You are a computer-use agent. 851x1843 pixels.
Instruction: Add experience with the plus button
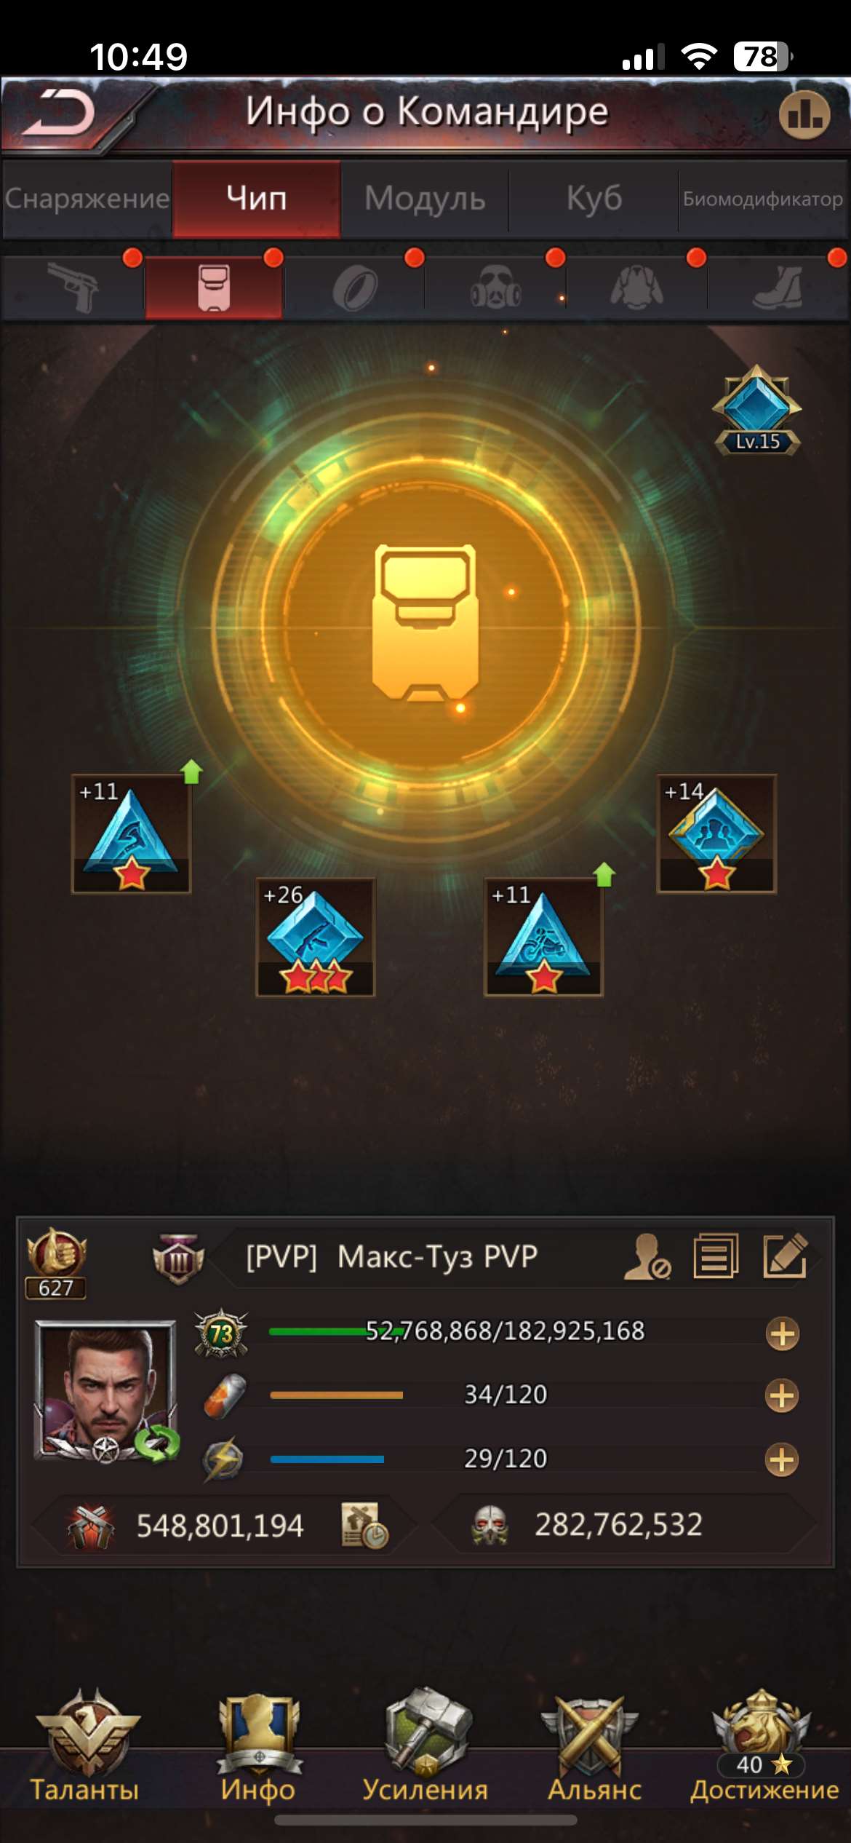pyautogui.click(x=782, y=1333)
